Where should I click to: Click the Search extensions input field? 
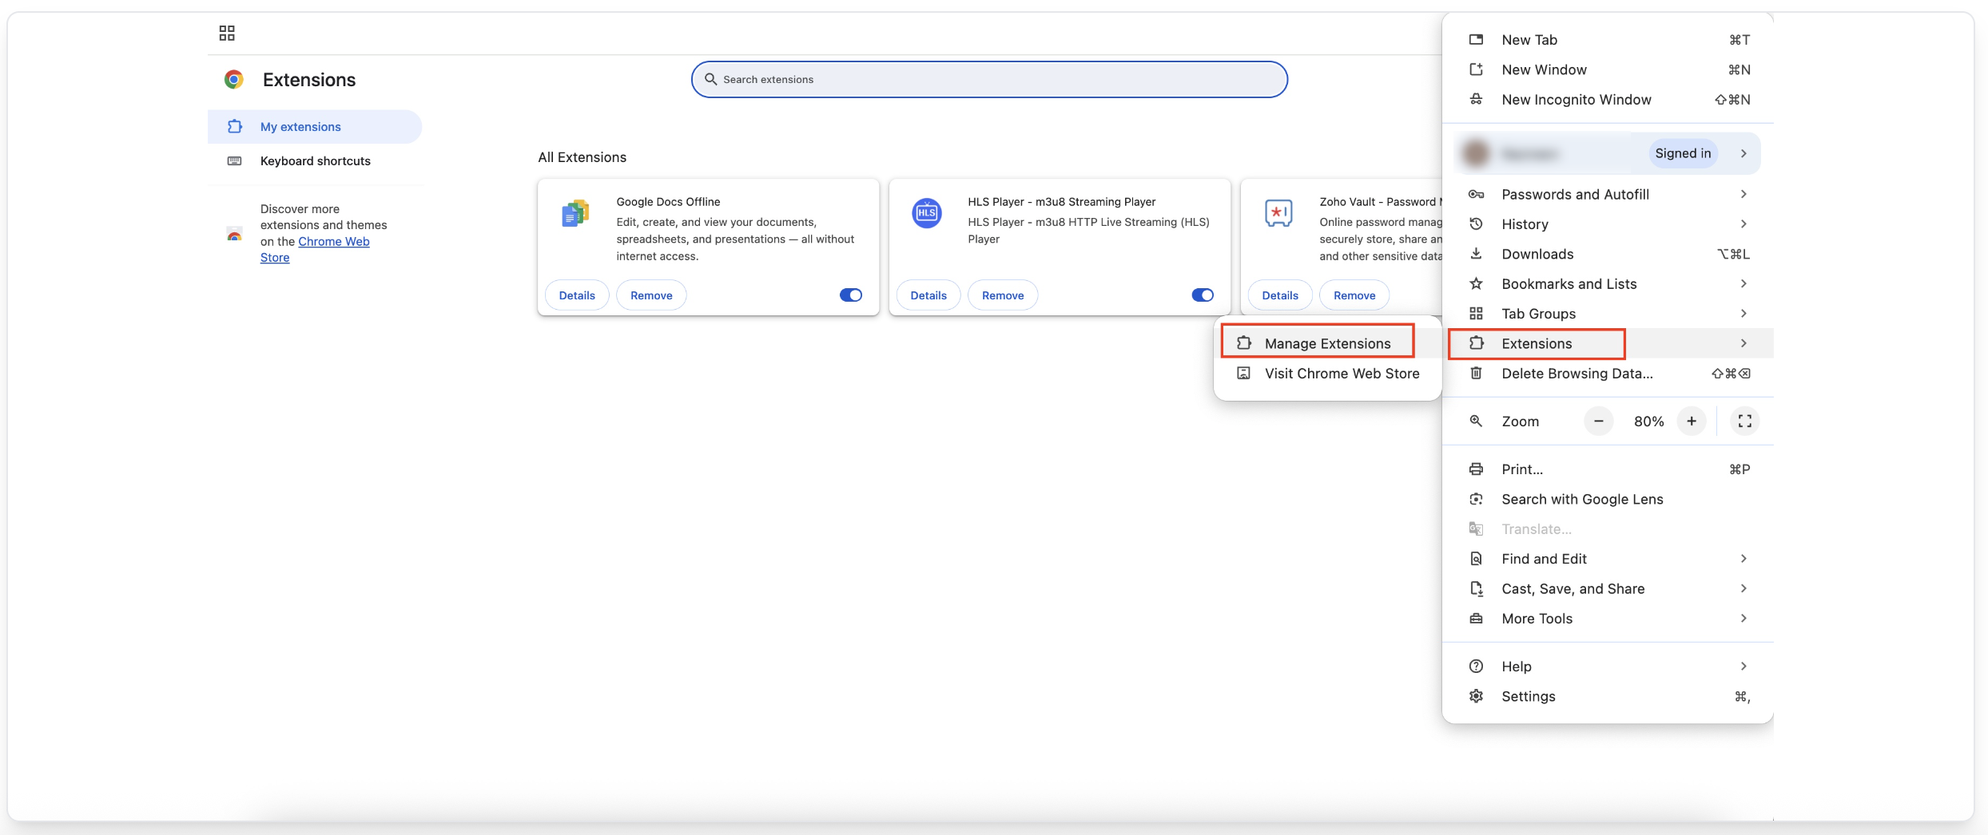click(988, 79)
